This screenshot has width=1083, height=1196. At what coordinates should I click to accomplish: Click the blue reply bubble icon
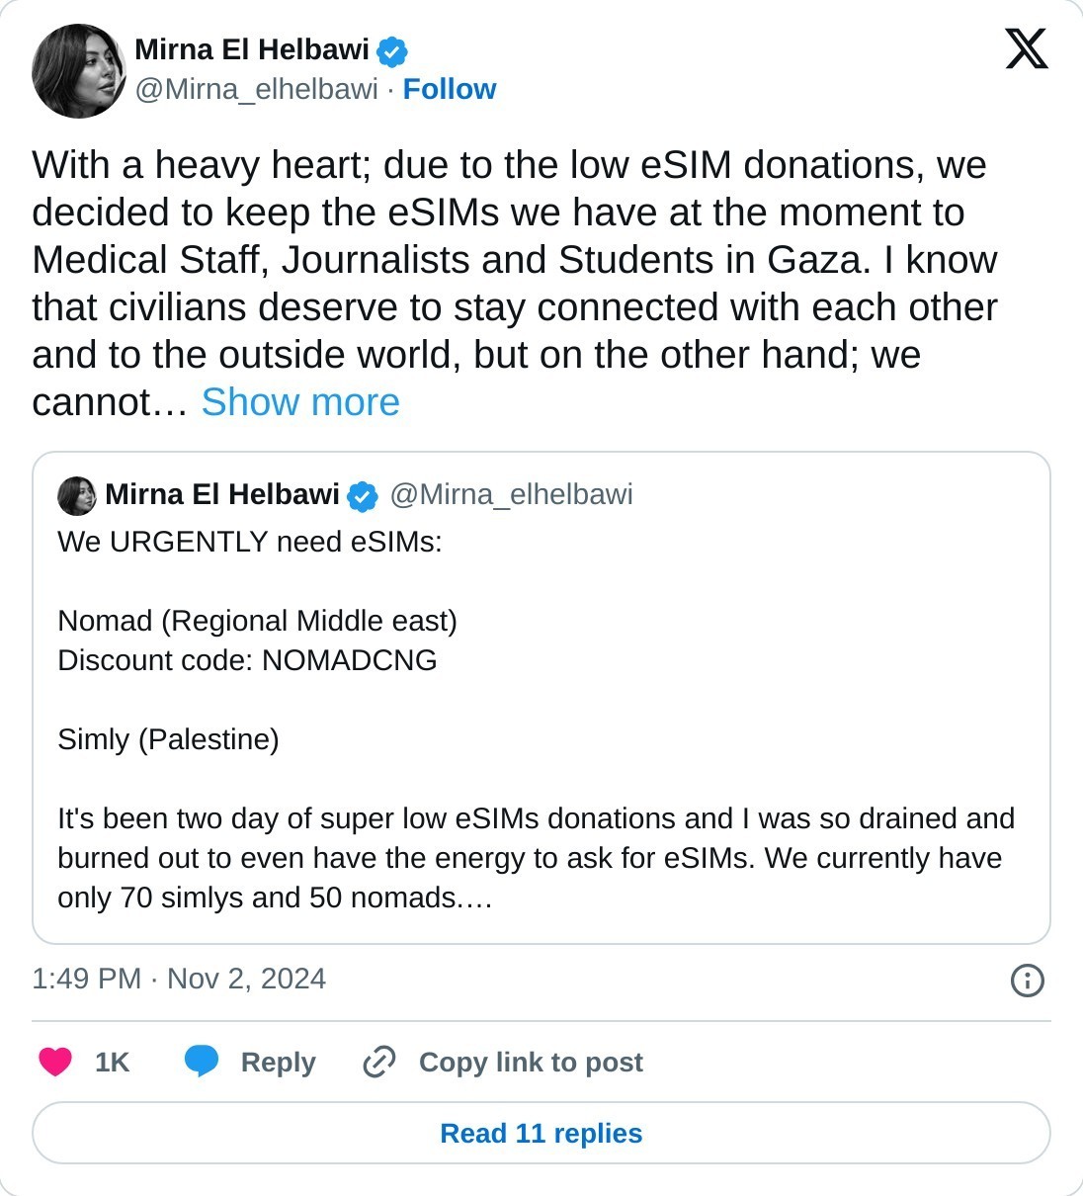coord(202,1062)
